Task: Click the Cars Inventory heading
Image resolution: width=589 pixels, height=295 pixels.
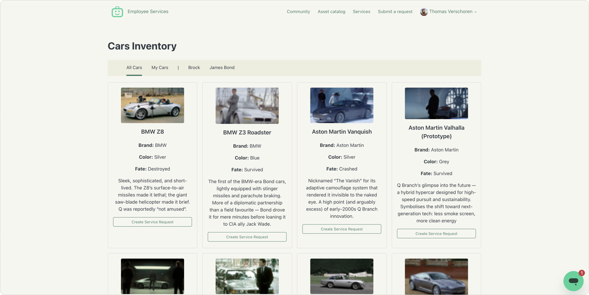Action: 142,46
